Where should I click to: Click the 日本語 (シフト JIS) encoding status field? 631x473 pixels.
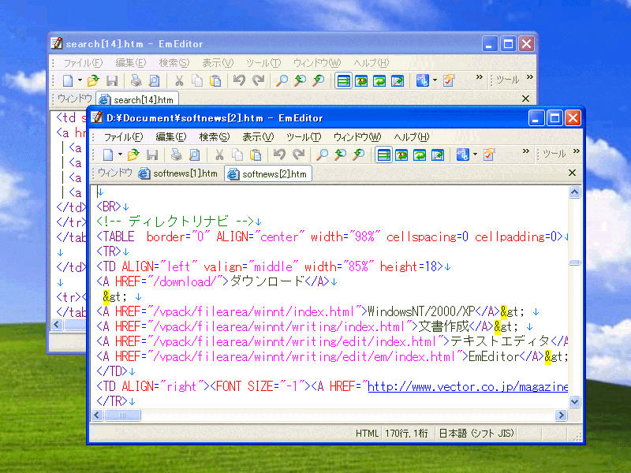(476, 434)
